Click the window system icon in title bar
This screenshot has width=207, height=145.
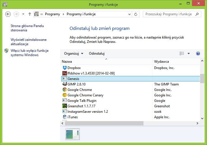coord(5,5)
